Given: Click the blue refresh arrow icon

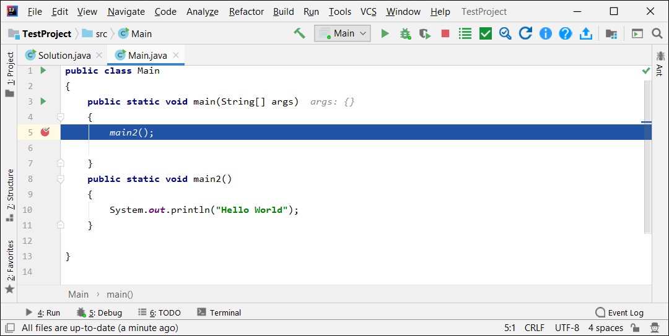Looking at the screenshot, I should 525,33.
